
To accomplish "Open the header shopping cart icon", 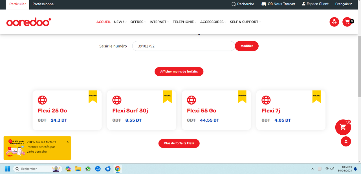I will (347, 22).
